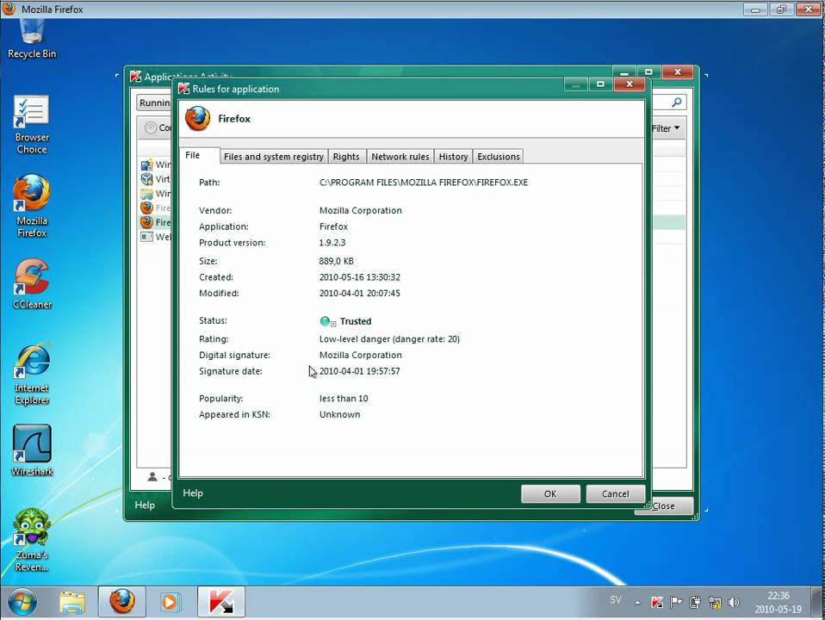
Task: Click the path C:\PROGRAM FILES\MOZILLA FIREFOX\FIREFOX.EXE
Action: pyautogui.click(x=424, y=182)
